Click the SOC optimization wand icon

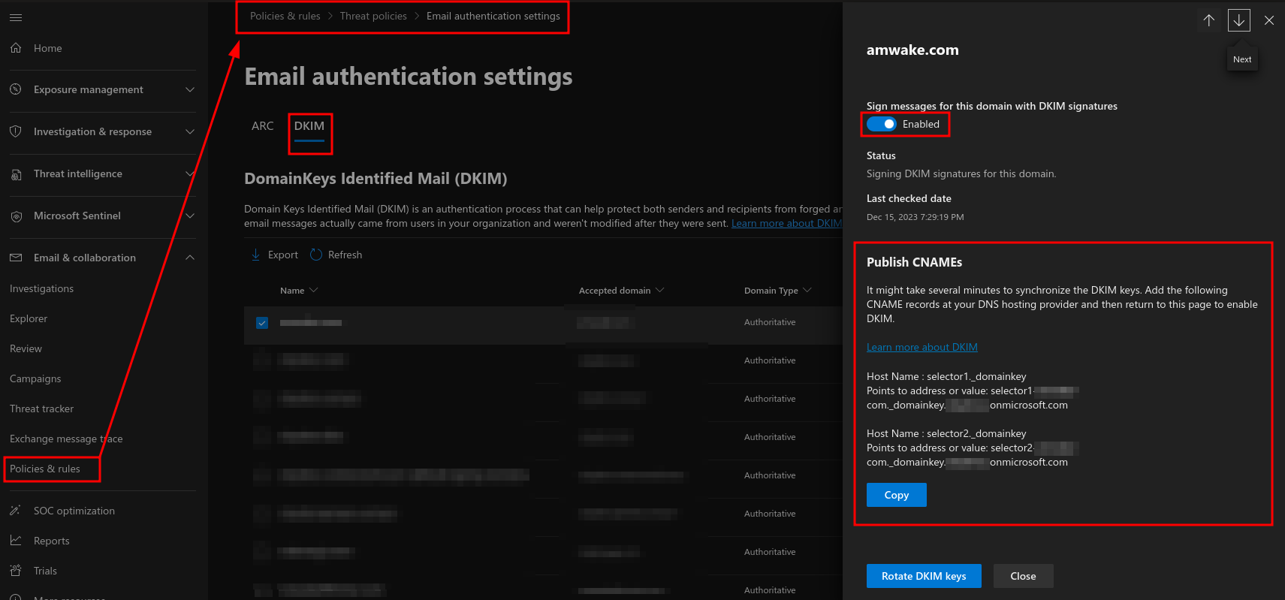click(x=16, y=511)
